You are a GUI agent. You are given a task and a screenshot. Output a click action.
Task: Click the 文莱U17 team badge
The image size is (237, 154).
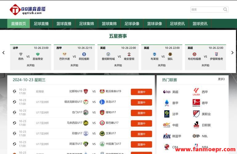[102, 133]
